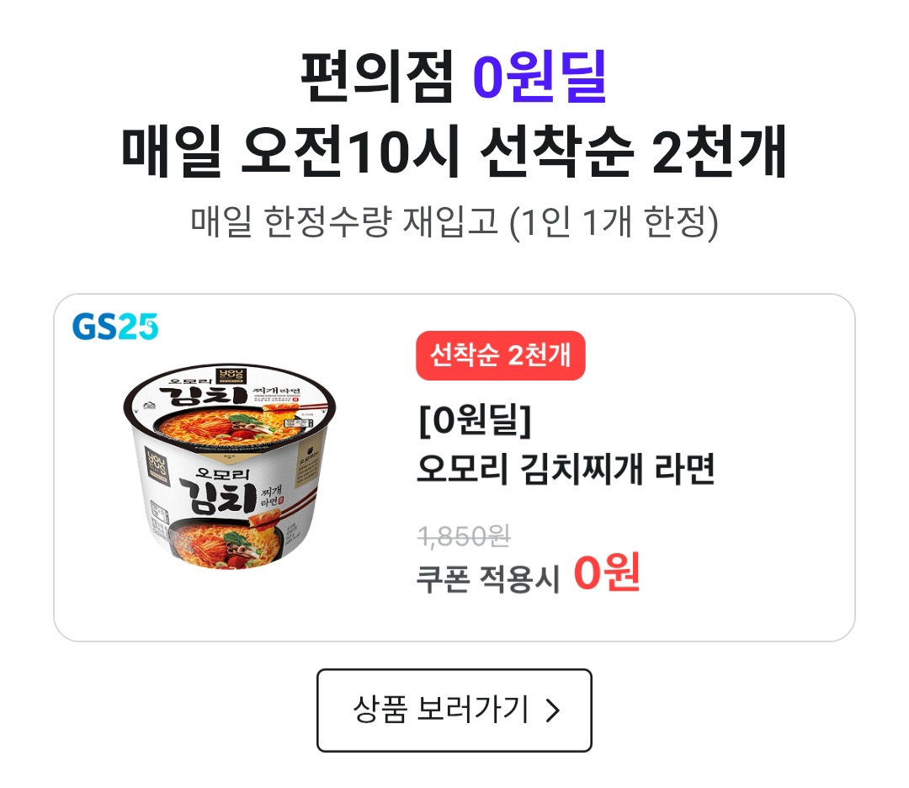Select the kimchi ramen cup image
The image size is (909, 788).
pyautogui.click(x=230, y=467)
